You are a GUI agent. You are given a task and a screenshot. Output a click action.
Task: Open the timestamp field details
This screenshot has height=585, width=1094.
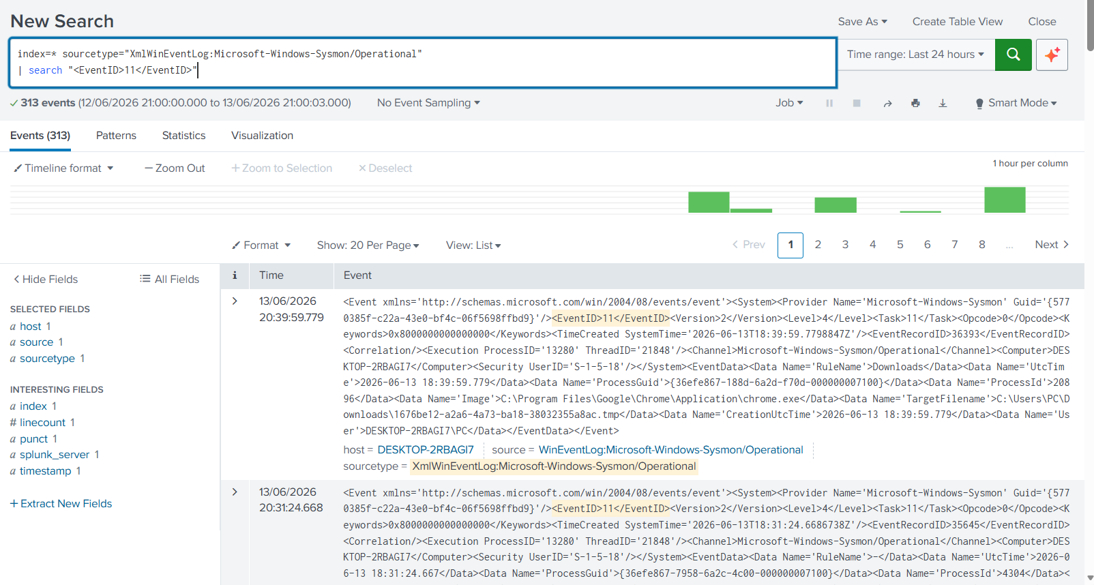pos(45,471)
